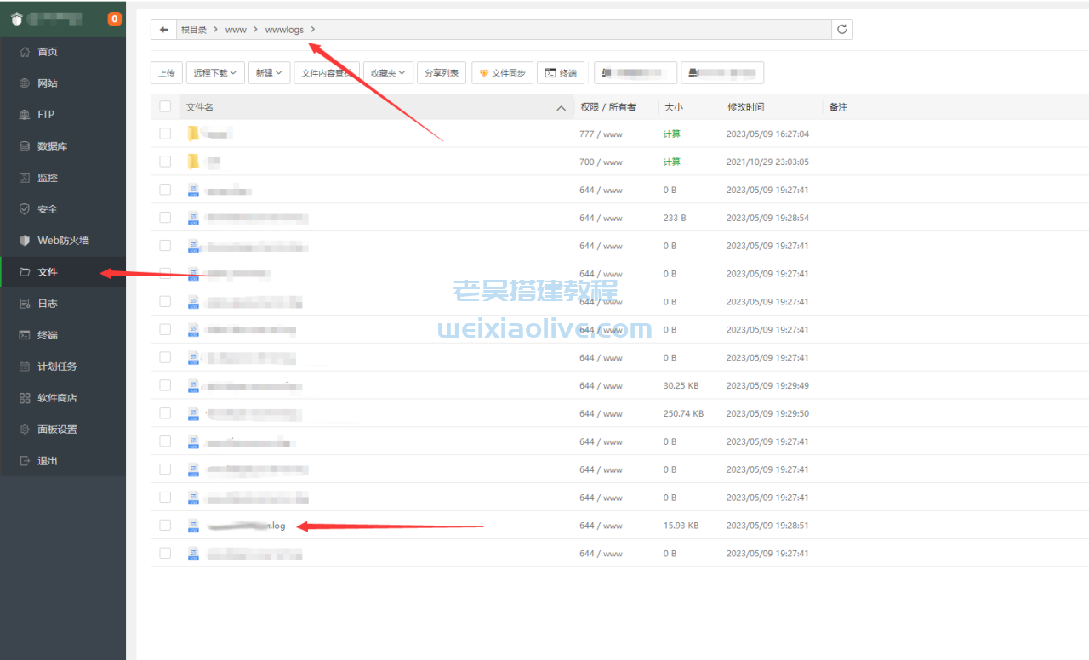Open 面板设置 panel settings

[57, 430]
